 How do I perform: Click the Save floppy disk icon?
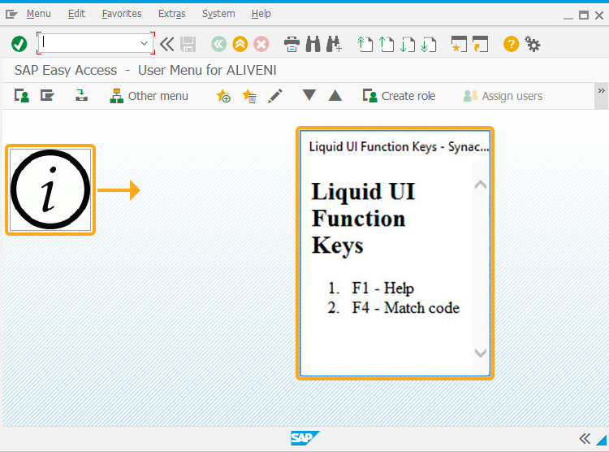tap(188, 44)
